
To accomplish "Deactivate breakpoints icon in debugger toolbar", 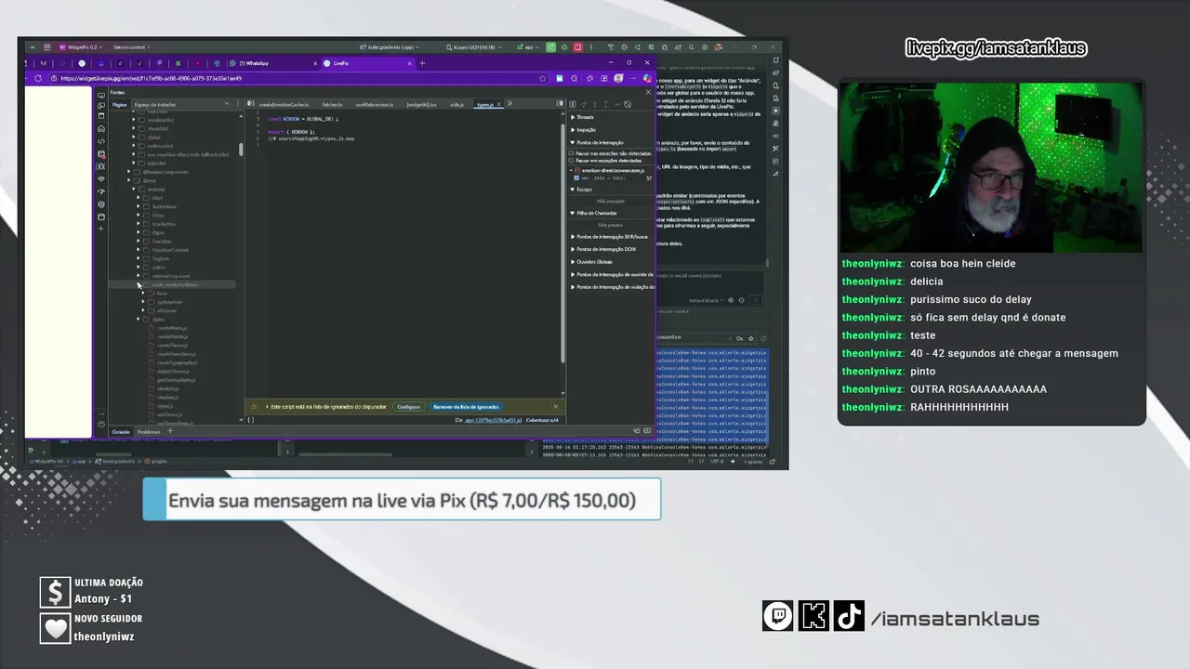I will (628, 104).
